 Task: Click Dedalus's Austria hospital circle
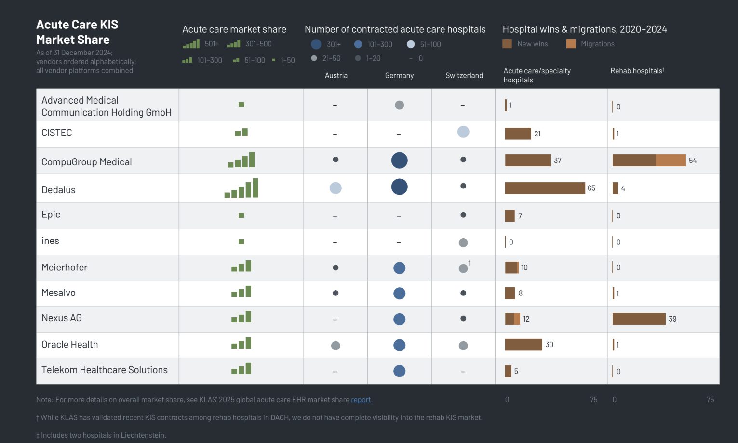click(x=335, y=188)
